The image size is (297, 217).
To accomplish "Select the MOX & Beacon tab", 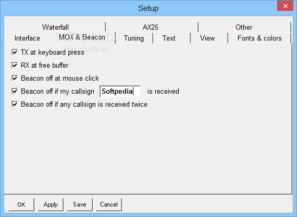I will [82, 37].
